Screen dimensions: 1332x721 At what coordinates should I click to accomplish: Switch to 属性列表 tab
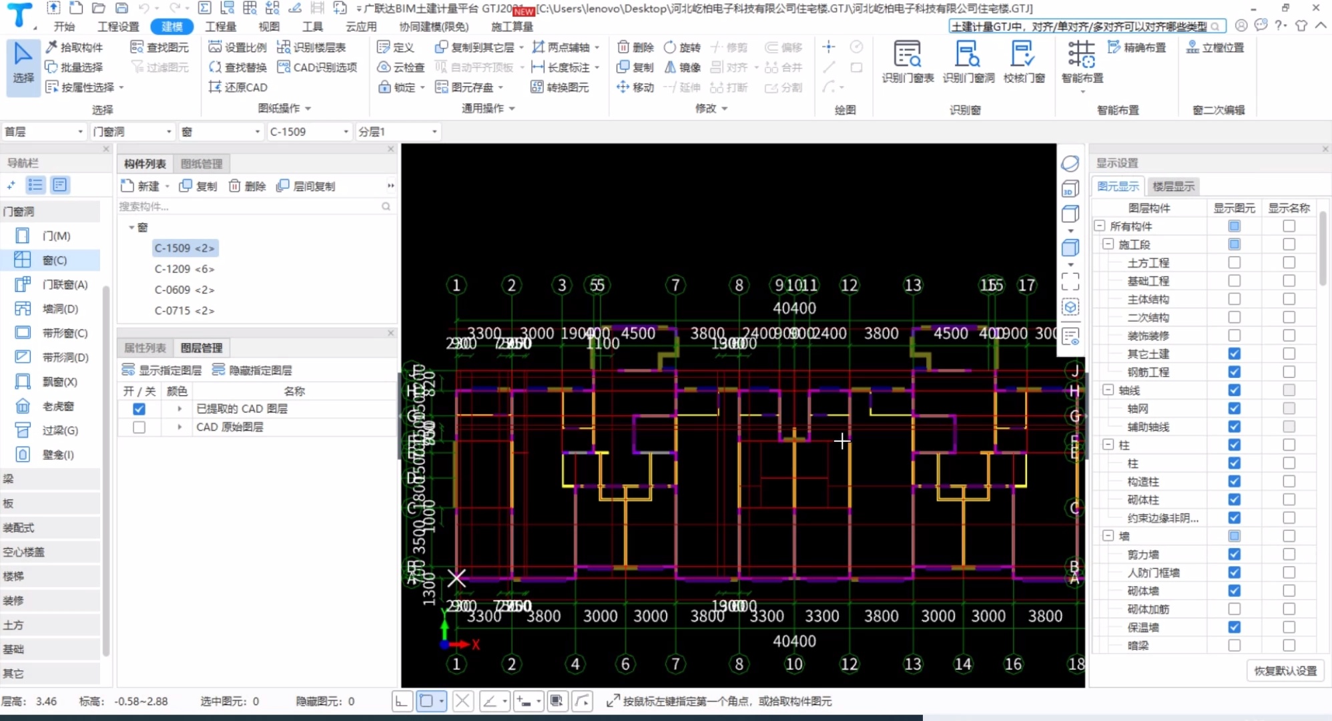(x=145, y=348)
